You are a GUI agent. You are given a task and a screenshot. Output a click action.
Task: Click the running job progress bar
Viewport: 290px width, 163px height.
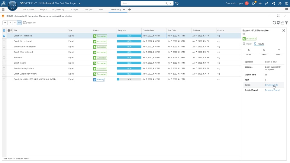[129, 79]
